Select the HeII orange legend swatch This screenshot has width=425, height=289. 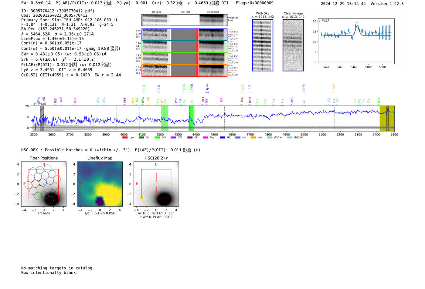(x=253, y=138)
